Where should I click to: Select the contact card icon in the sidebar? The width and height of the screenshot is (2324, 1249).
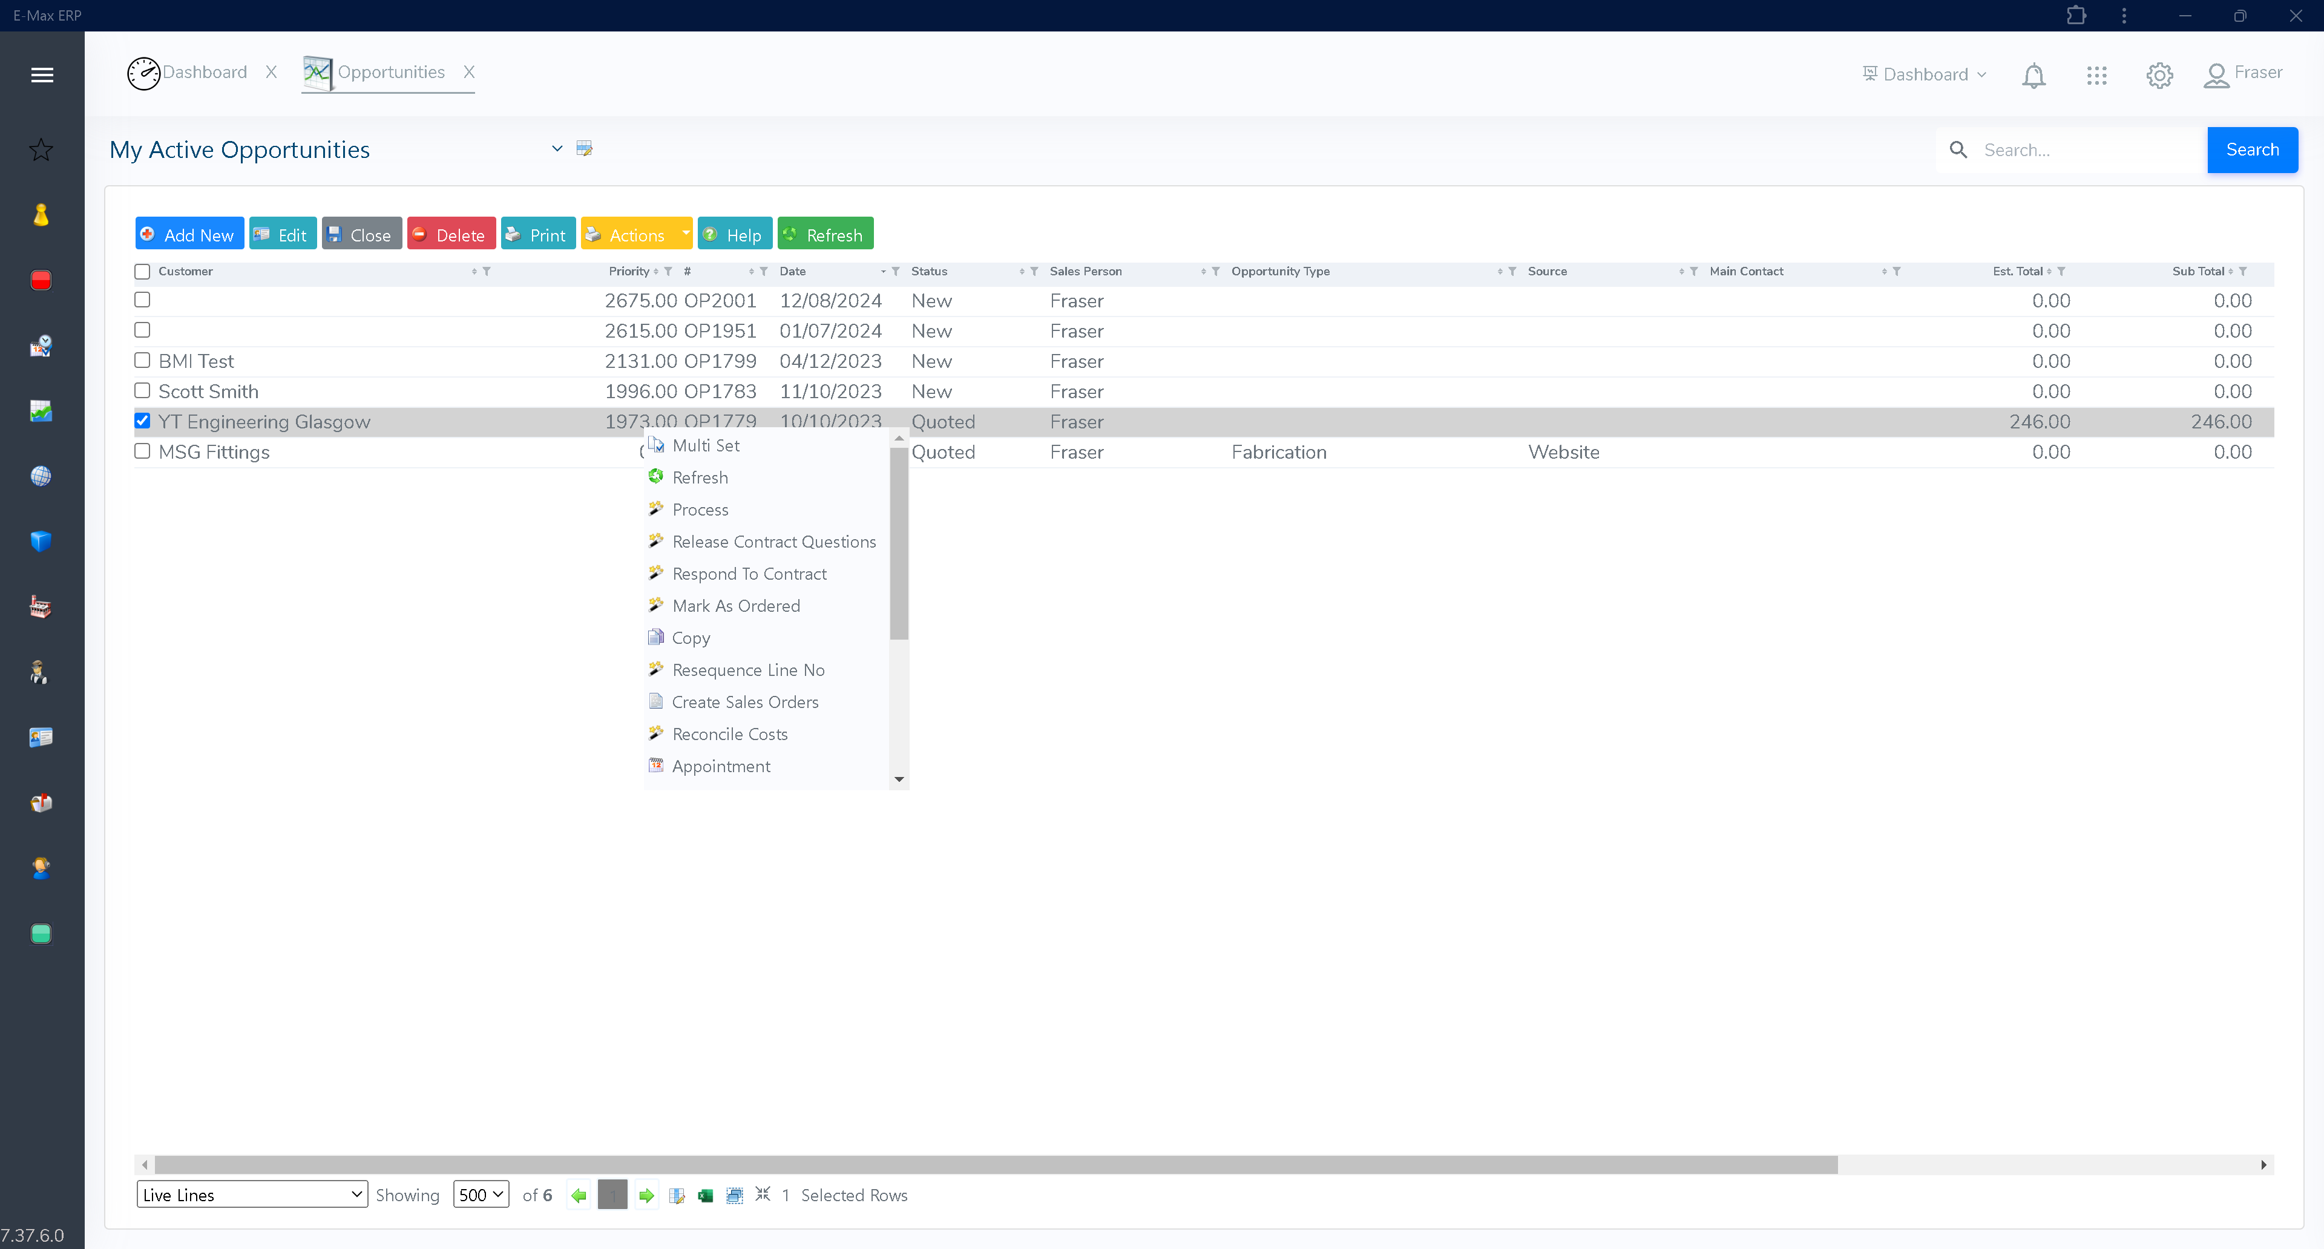click(41, 737)
